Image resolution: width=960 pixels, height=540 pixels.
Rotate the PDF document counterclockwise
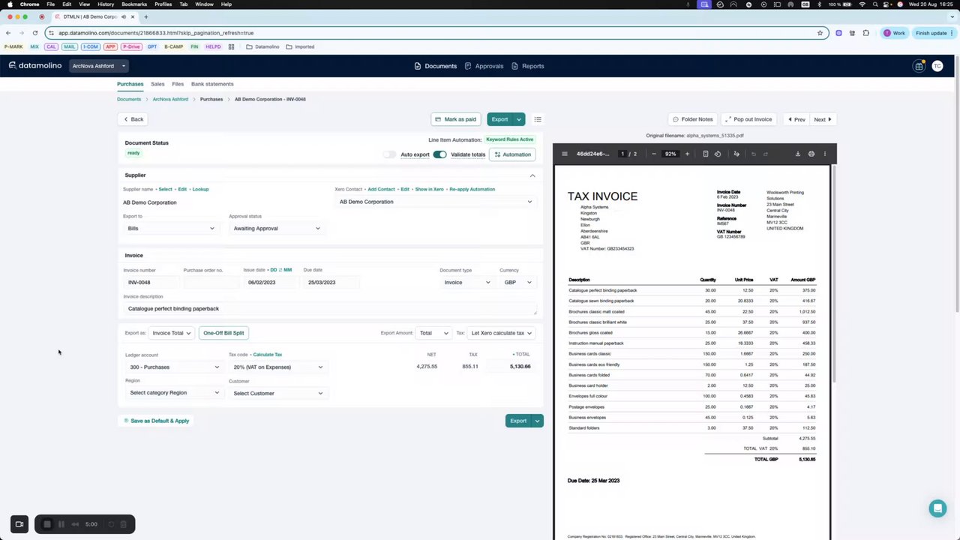tap(718, 154)
